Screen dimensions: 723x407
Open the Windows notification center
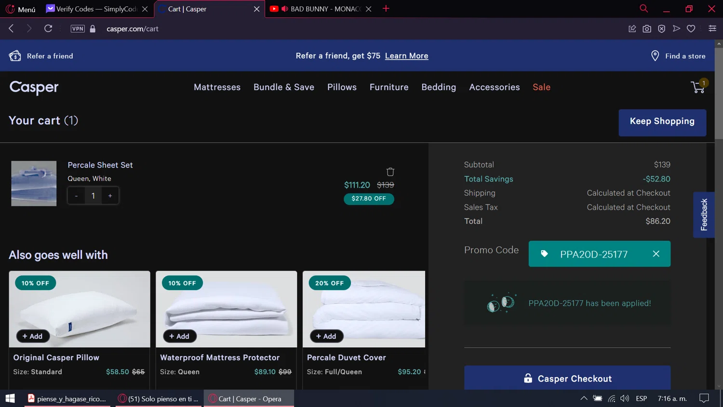[704, 398]
